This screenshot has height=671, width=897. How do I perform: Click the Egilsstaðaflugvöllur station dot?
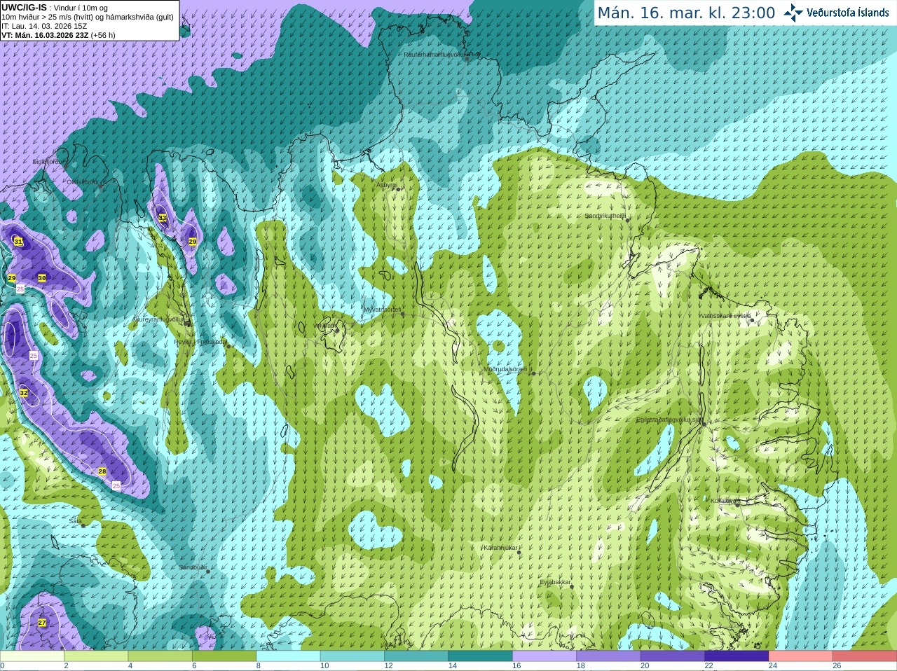click(704, 424)
